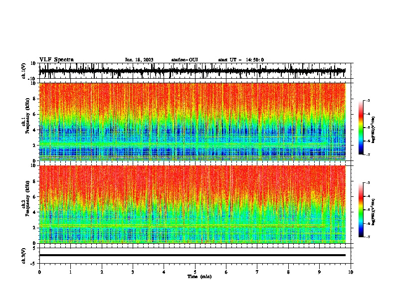The width and height of the screenshot is (395, 305).
Task: Click inside the ch.2 spectrogram panel
Action: (192, 204)
